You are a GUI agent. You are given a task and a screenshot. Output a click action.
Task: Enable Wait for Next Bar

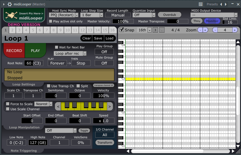click(56, 47)
